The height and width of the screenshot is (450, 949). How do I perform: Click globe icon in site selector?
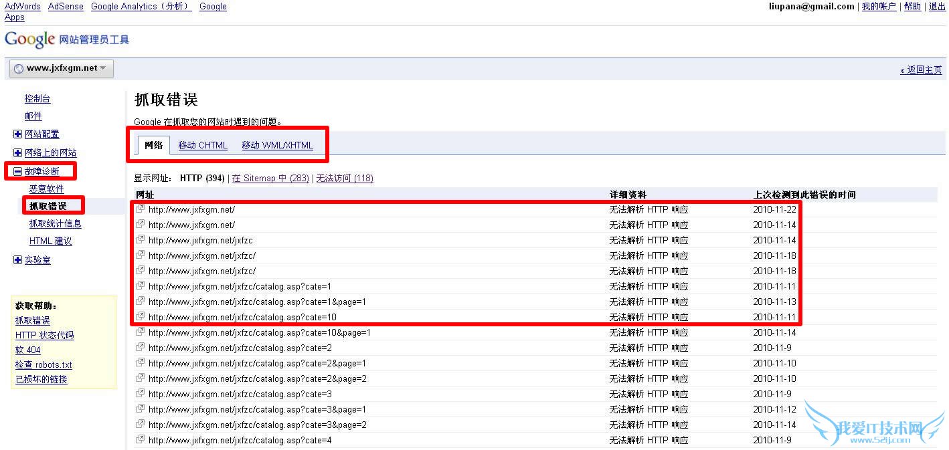pyautogui.click(x=19, y=68)
